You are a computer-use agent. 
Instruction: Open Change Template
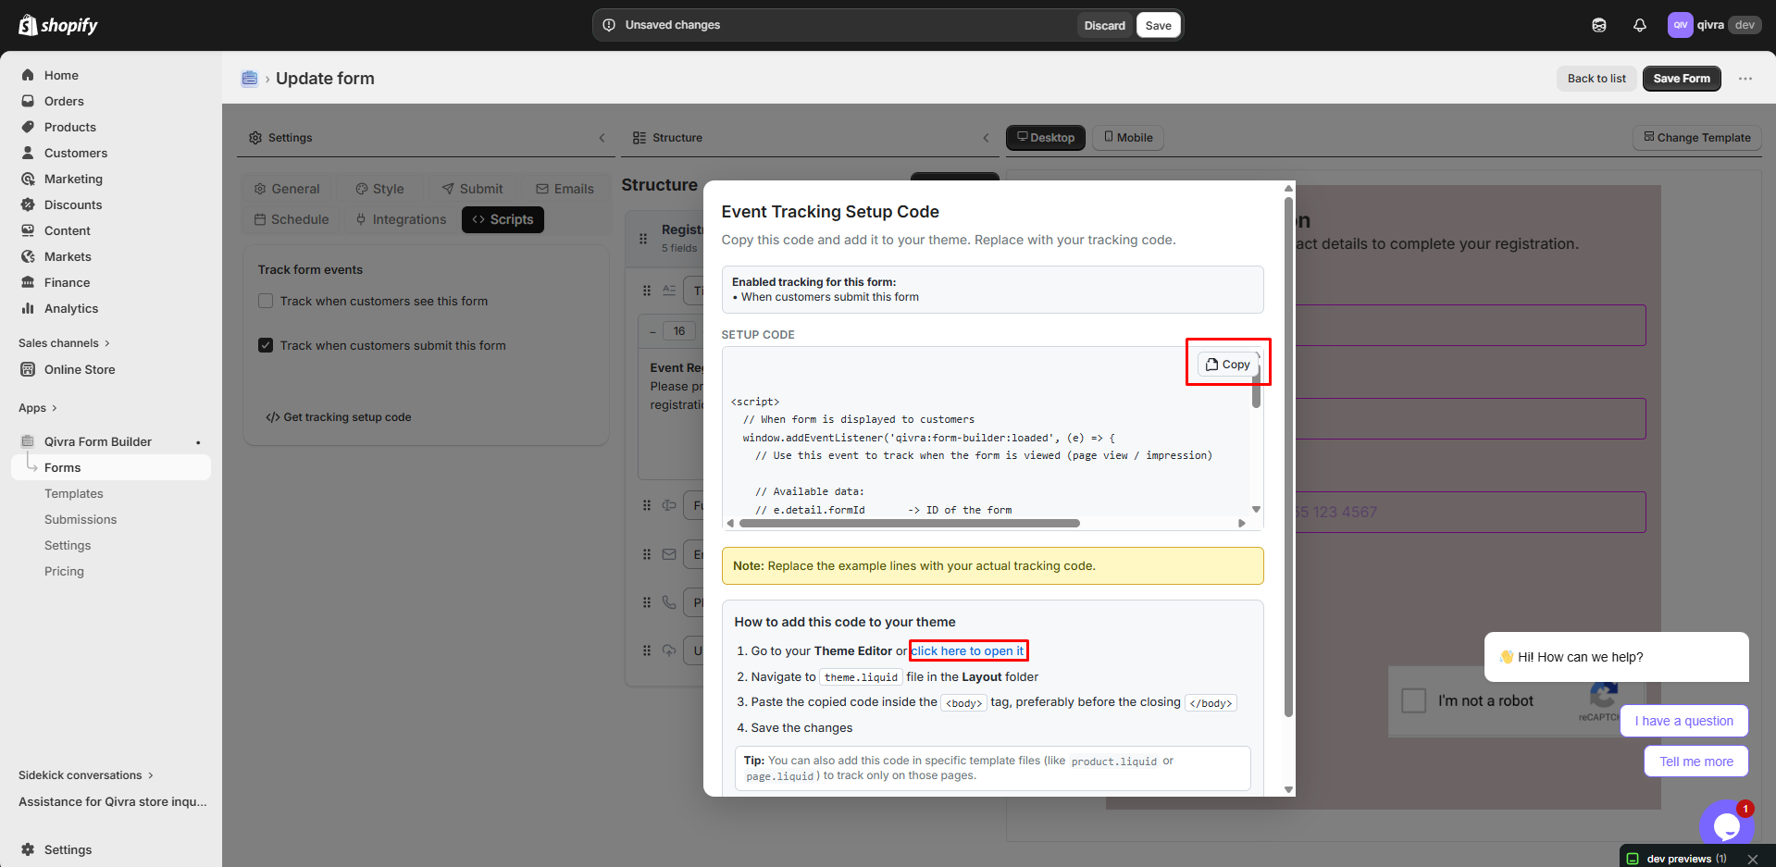[1697, 138]
